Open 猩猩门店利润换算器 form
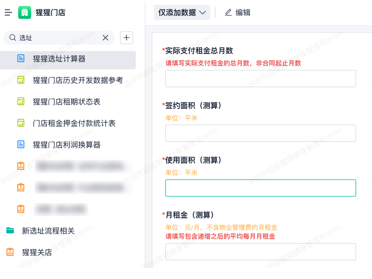372x279 pixels. coord(67,145)
